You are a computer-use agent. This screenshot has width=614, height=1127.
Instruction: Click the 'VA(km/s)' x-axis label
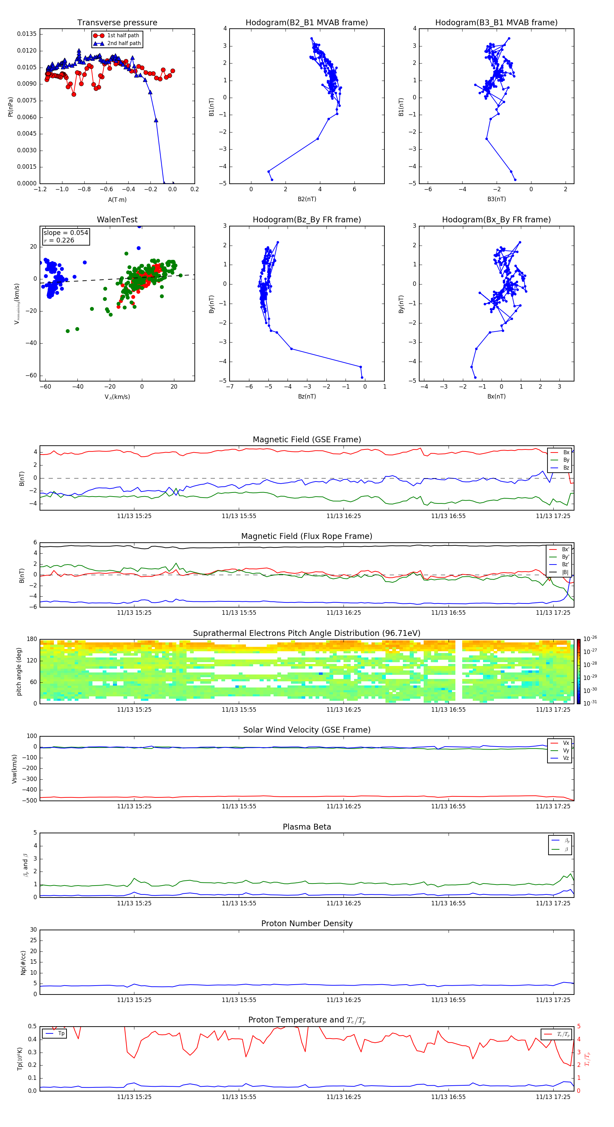tap(117, 397)
